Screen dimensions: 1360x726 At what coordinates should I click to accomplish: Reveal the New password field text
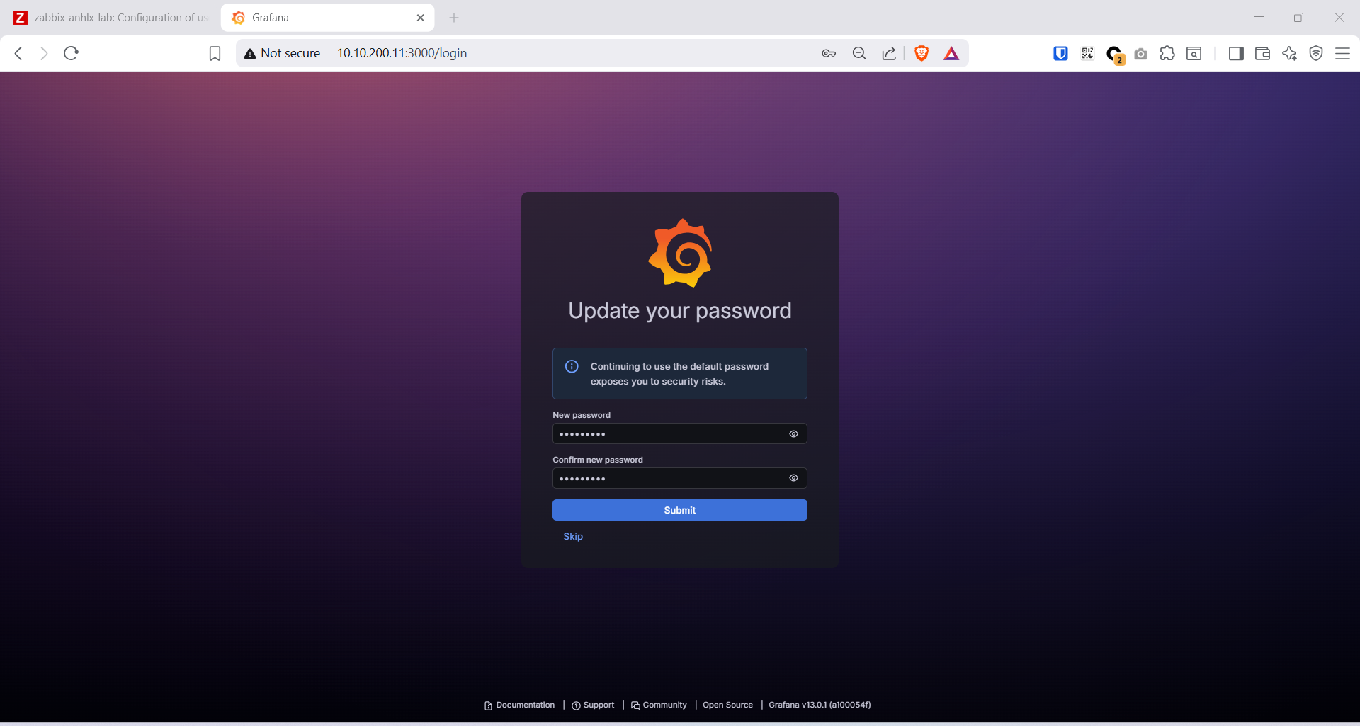(x=793, y=434)
